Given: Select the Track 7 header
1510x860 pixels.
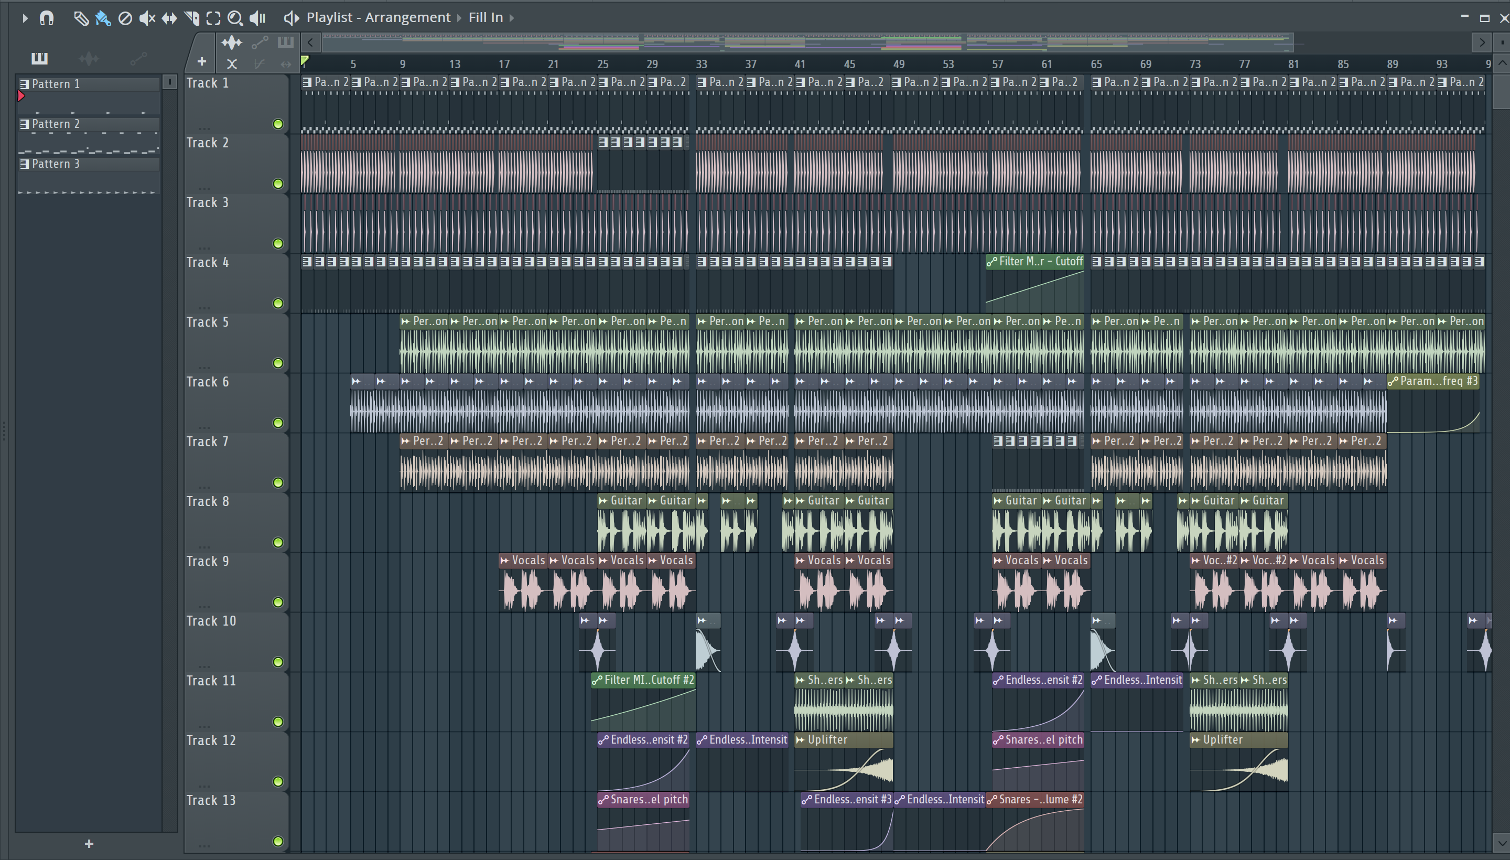Looking at the screenshot, I should point(236,463).
